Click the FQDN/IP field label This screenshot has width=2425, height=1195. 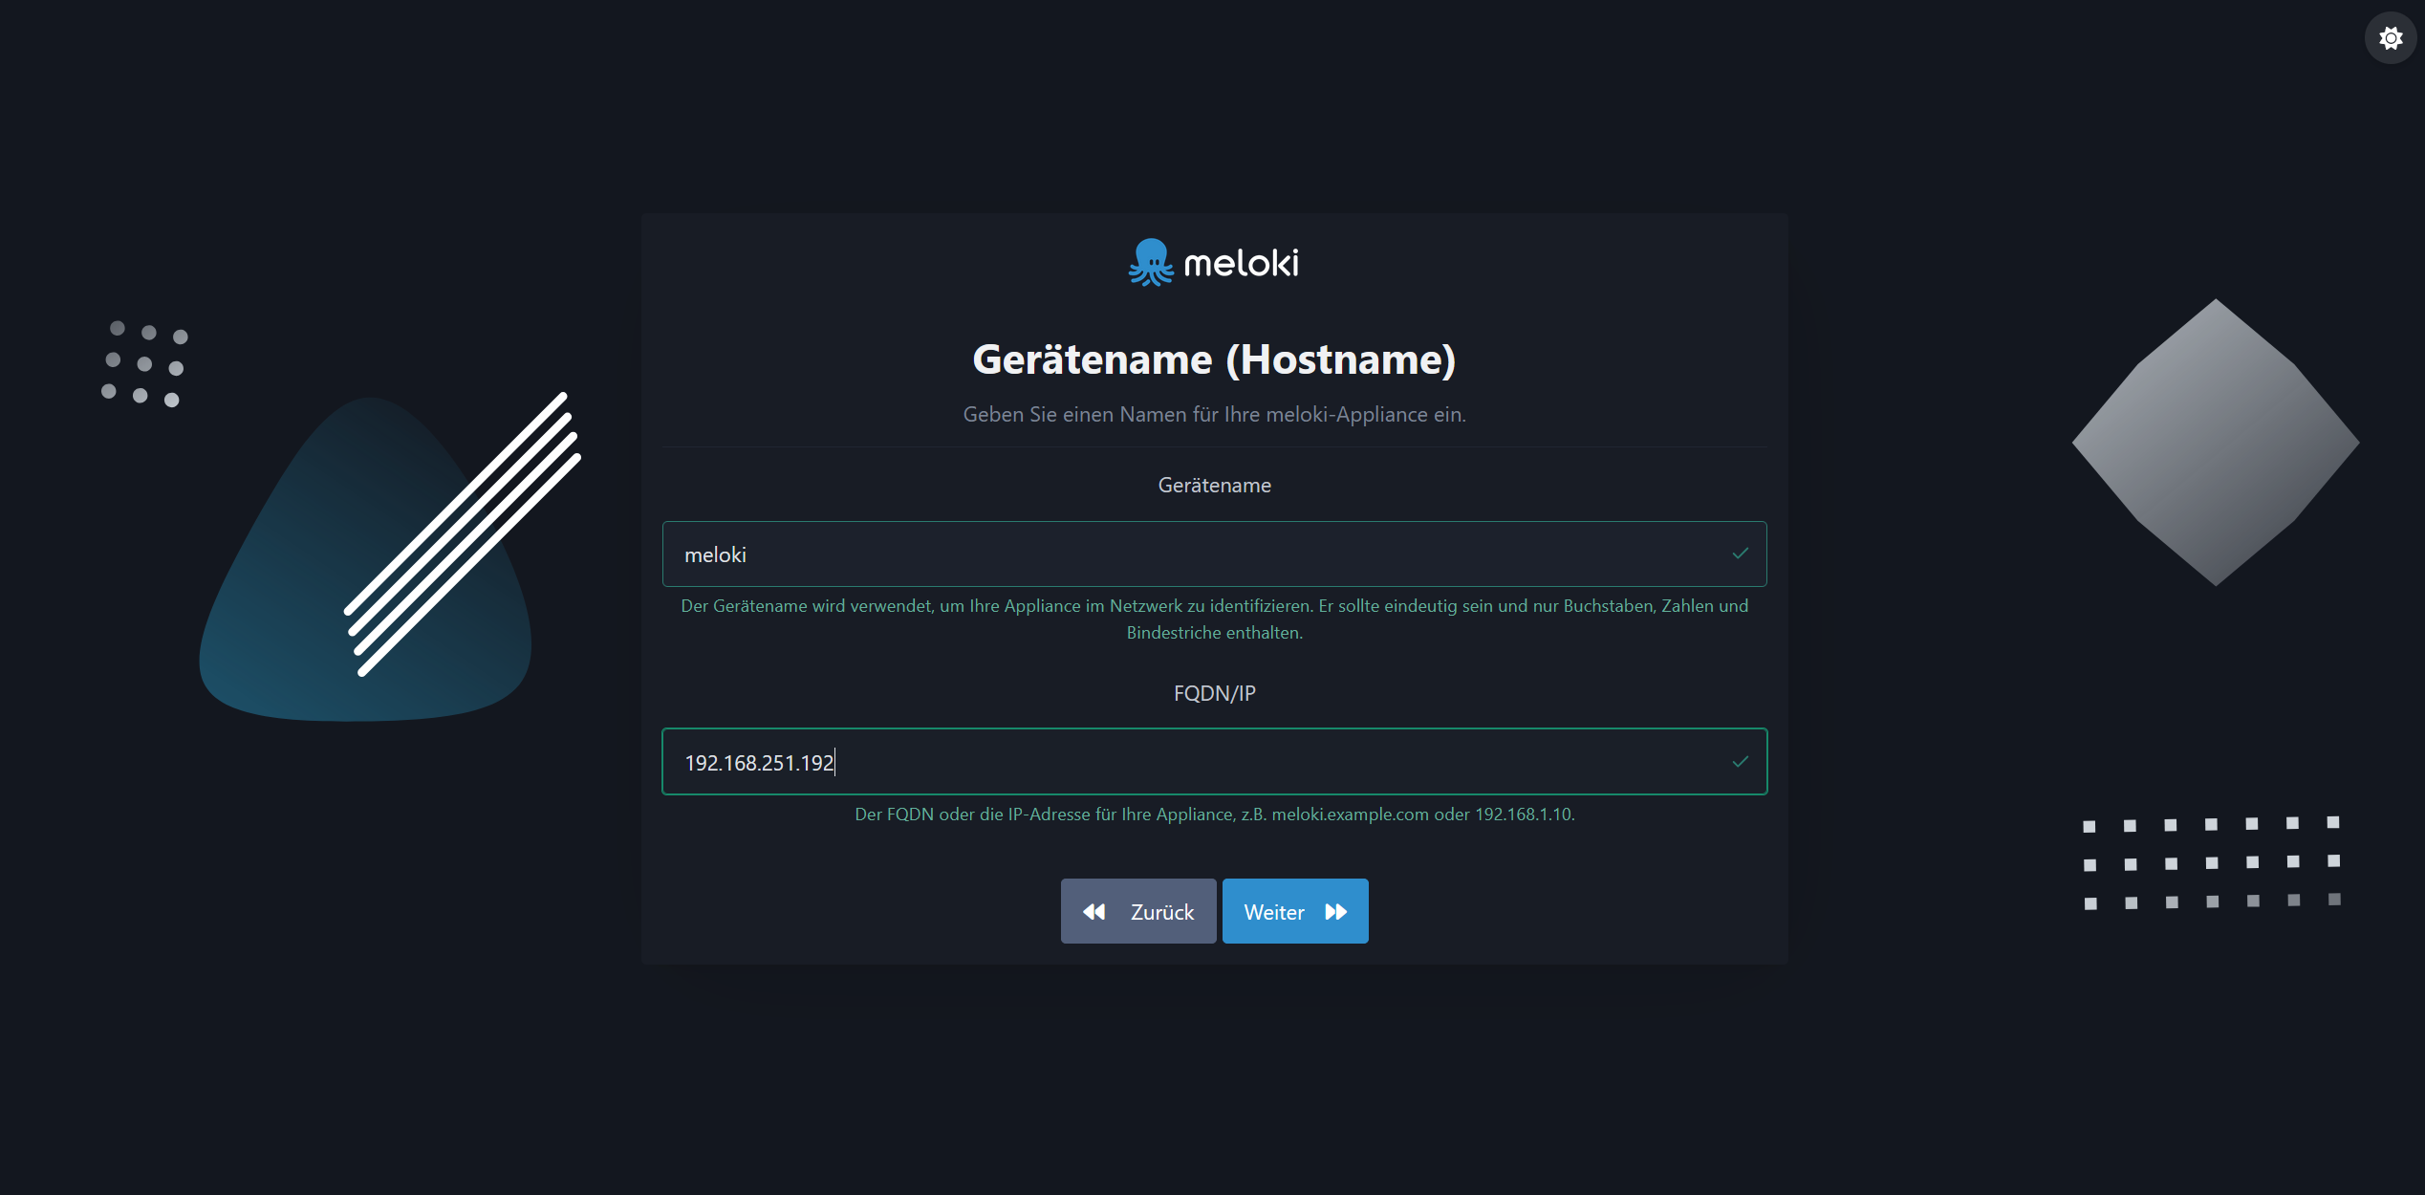coord(1214,692)
